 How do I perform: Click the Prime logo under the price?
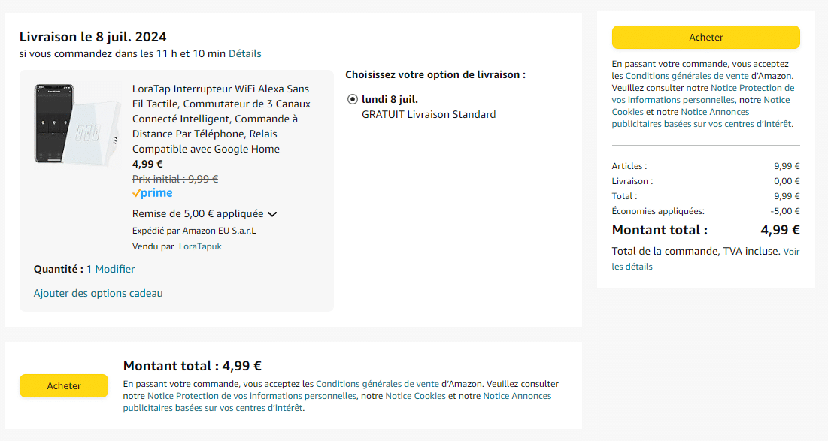click(152, 193)
